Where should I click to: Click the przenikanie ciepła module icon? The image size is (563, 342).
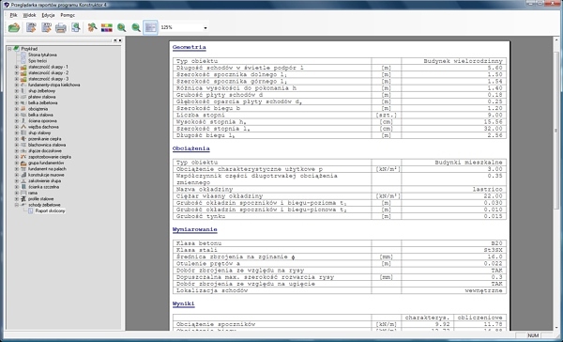click(x=23, y=139)
